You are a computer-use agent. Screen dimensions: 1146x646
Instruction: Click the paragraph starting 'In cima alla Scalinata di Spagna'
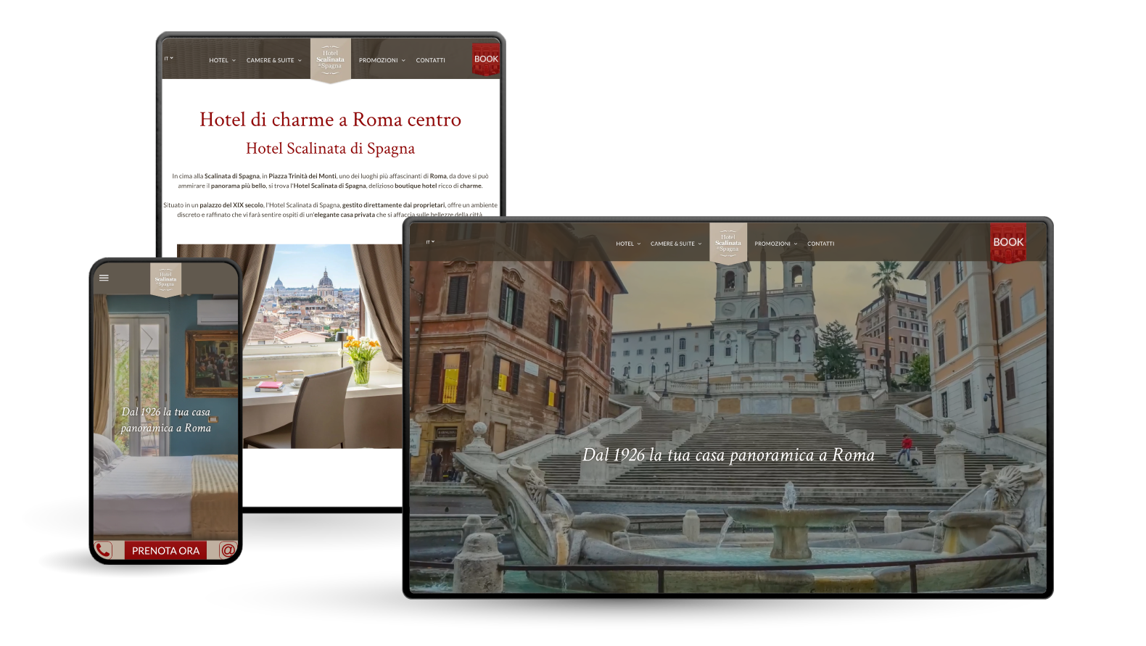pos(331,181)
